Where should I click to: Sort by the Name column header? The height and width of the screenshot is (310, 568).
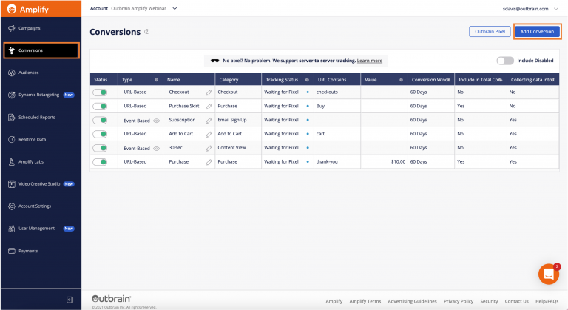(189, 80)
